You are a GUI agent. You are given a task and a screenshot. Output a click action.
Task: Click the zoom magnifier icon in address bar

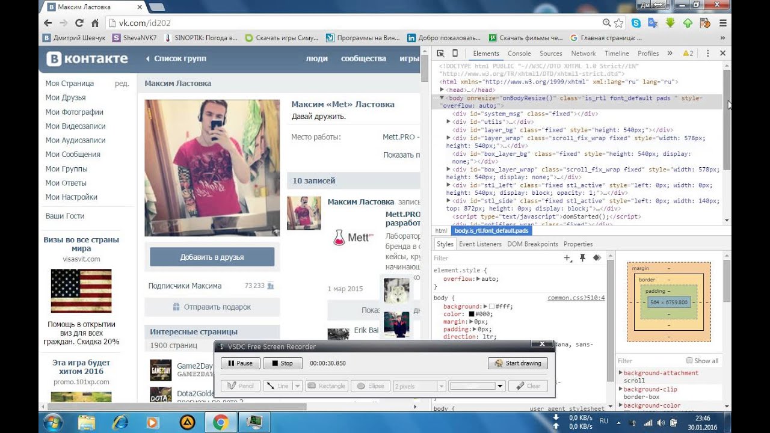[606, 23]
